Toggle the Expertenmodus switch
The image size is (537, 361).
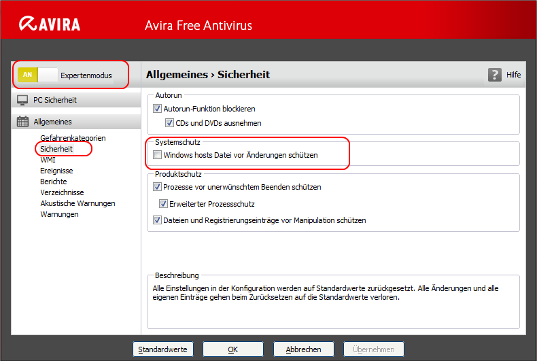pyautogui.click(x=37, y=75)
